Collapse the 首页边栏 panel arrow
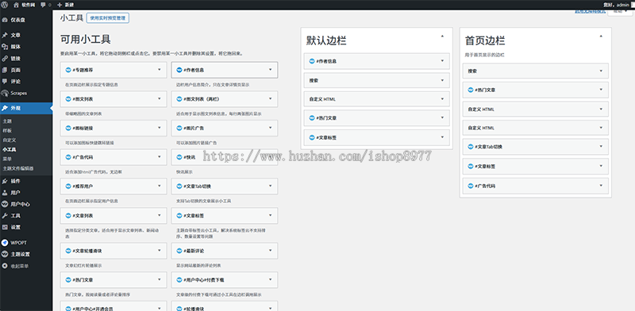Screen dimensions: 635x311 (601, 36)
